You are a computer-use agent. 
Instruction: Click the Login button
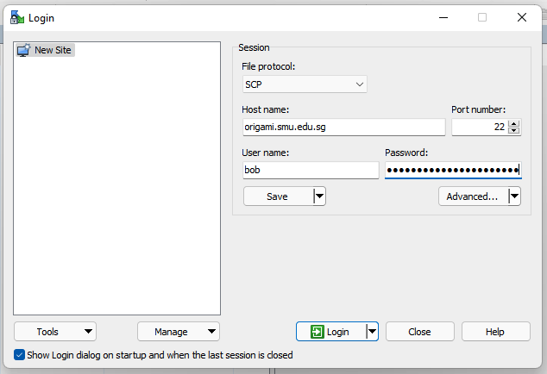331,332
